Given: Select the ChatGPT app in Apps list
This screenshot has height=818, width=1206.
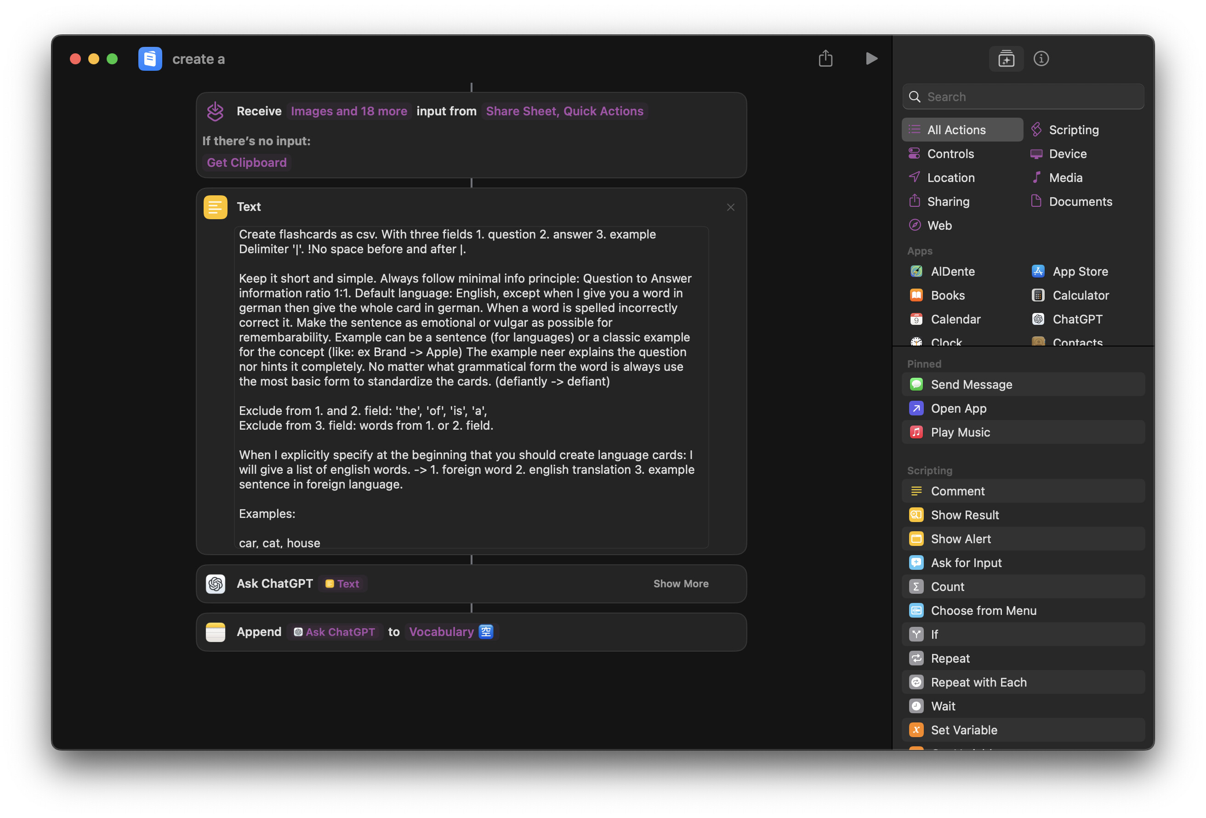Looking at the screenshot, I should coord(1077,319).
